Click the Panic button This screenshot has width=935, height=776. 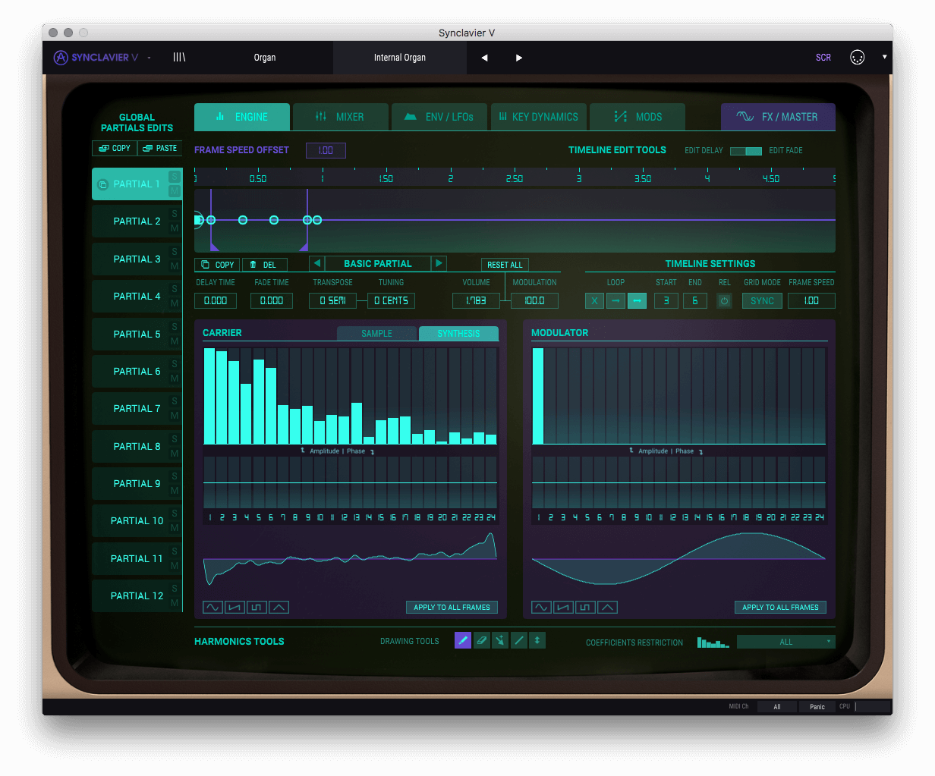(817, 706)
